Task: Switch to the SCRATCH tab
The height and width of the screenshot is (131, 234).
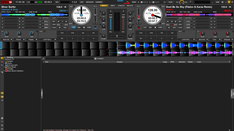Action: (121, 6)
